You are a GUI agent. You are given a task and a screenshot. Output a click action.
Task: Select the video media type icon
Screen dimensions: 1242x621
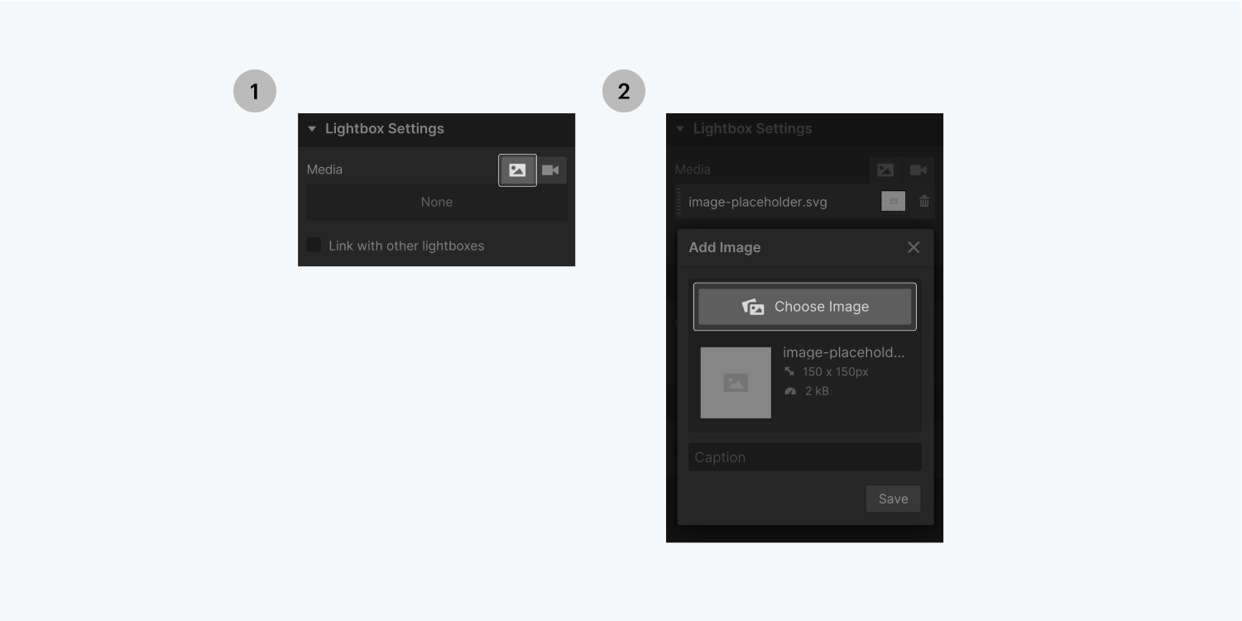pos(552,170)
